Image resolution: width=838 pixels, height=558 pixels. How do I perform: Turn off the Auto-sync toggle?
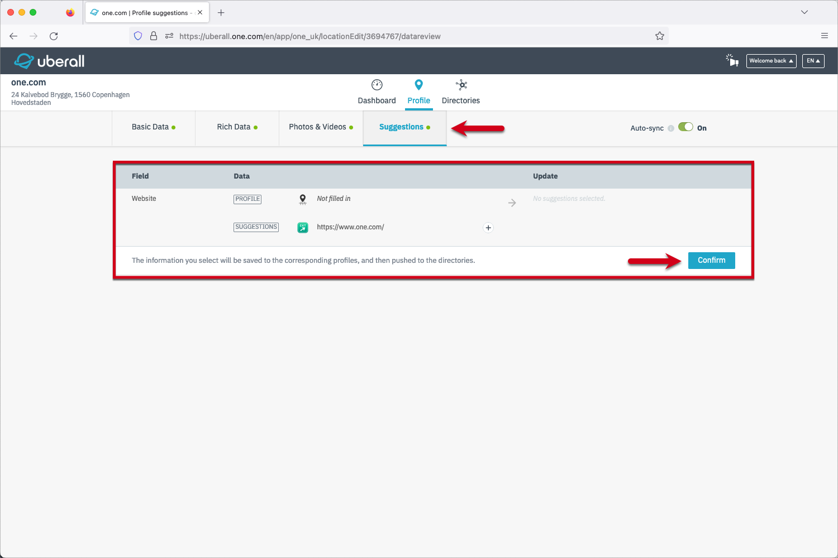[685, 127]
